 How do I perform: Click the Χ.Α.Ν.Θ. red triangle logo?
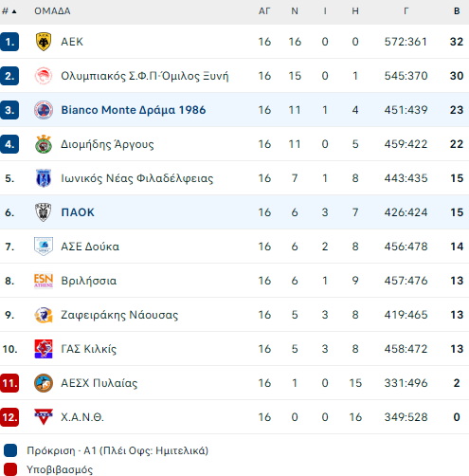click(x=44, y=417)
